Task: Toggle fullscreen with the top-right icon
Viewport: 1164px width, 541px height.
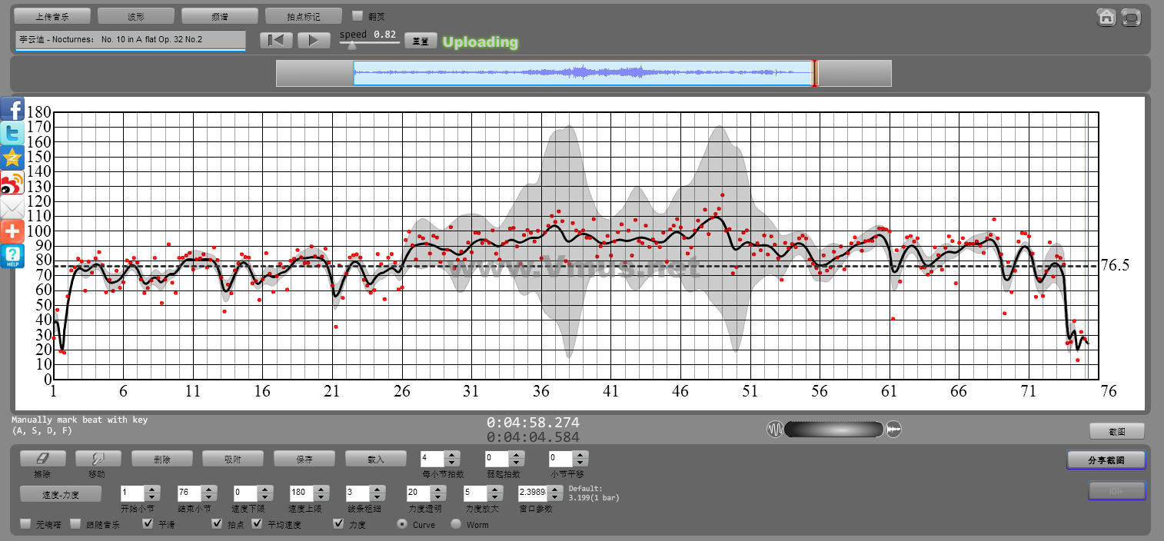Action: 1131,17
